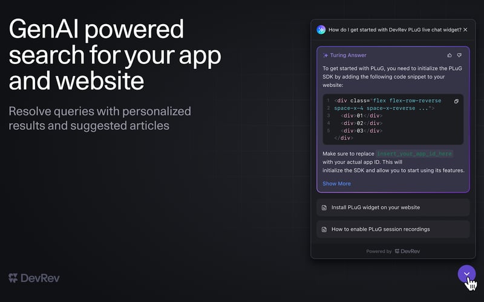
Task: Expand the answer via Show More
Action: [336, 184]
